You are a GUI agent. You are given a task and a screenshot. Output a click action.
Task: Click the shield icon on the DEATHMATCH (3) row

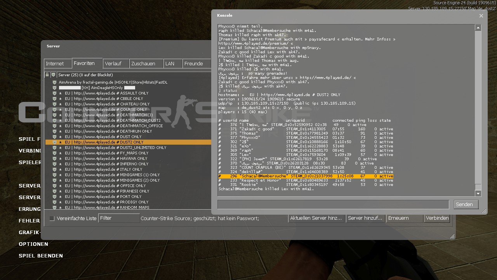tap(55, 115)
